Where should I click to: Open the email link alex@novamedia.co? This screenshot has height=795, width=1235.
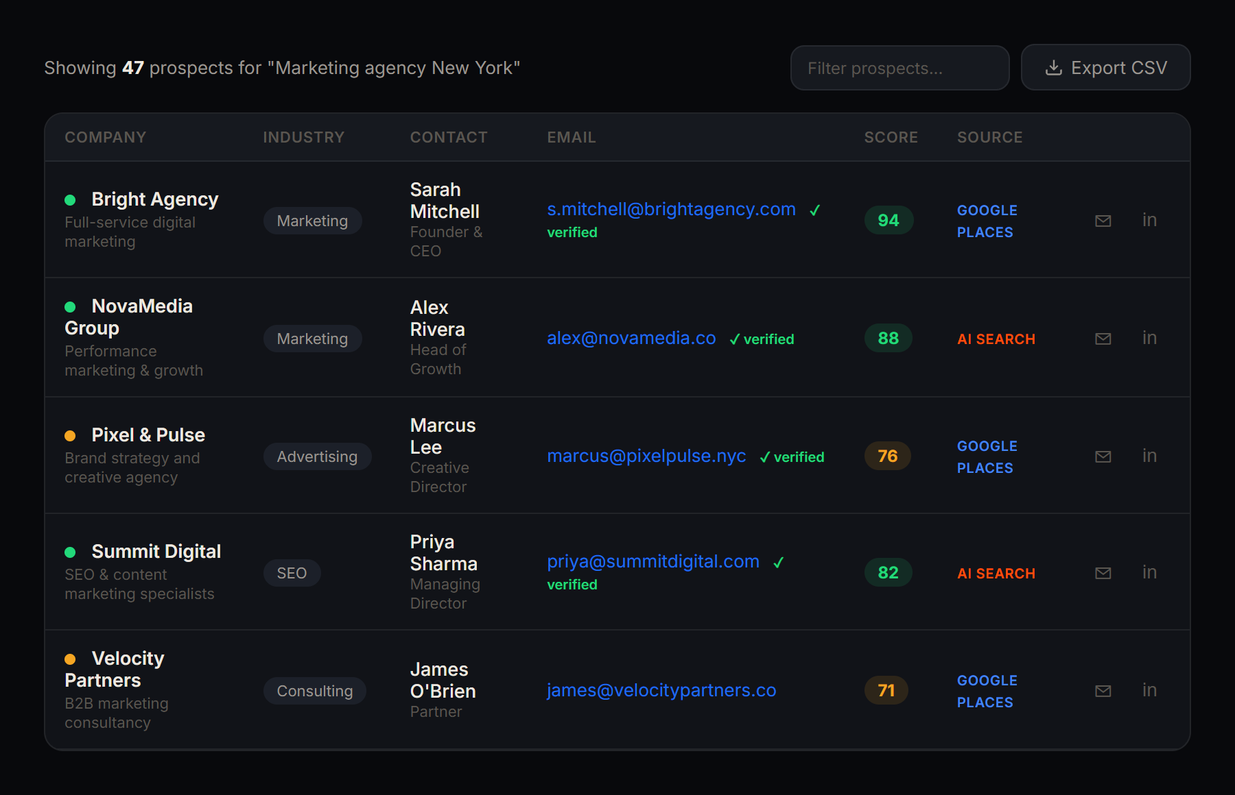[631, 338]
